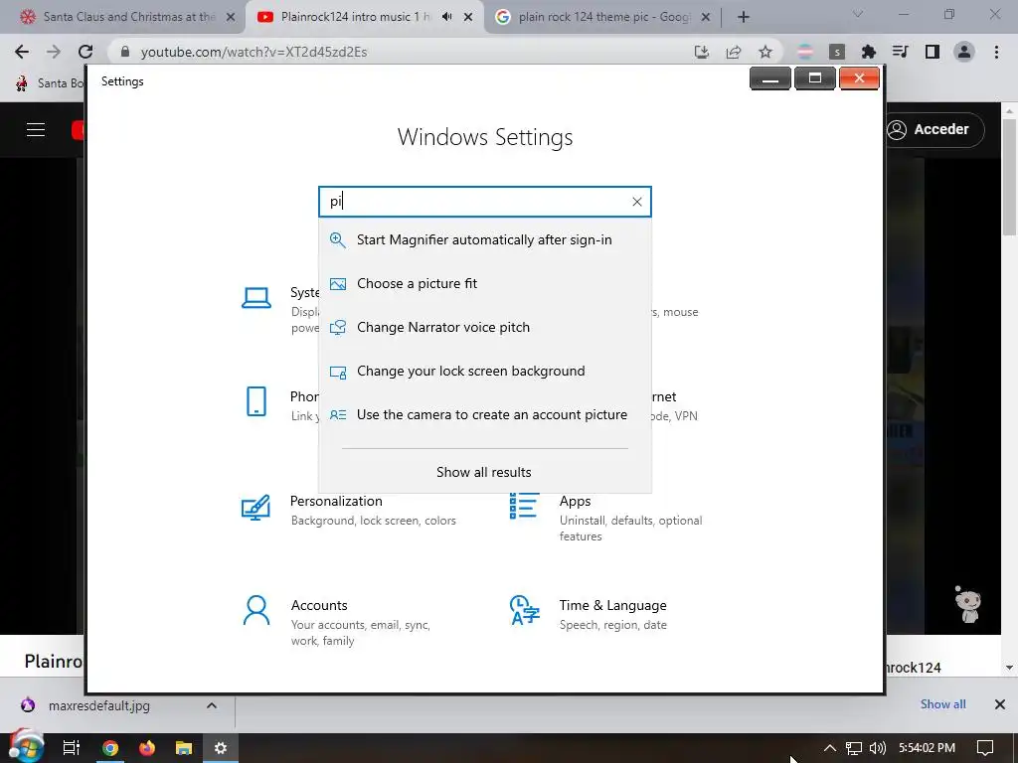Open Time & Language category label

coord(612,605)
